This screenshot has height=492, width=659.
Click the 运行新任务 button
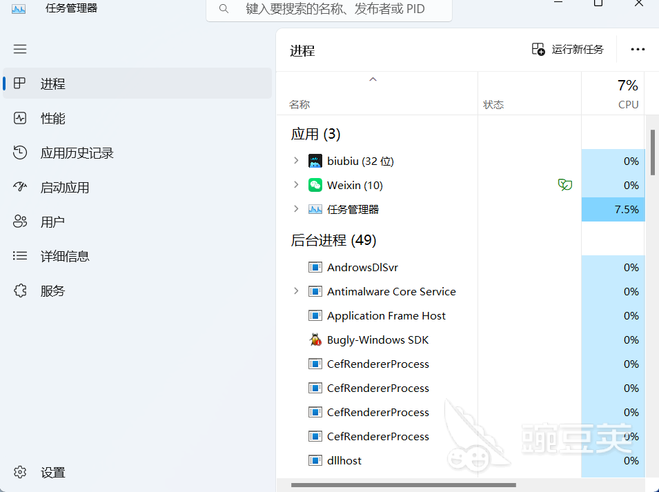[x=567, y=50]
